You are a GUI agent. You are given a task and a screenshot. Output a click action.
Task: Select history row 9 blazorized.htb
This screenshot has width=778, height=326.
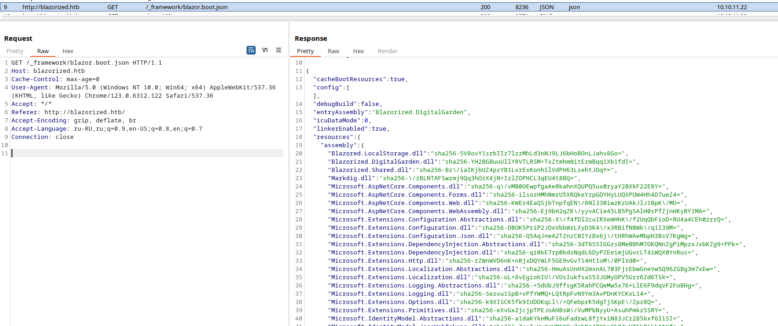tap(389, 7)
